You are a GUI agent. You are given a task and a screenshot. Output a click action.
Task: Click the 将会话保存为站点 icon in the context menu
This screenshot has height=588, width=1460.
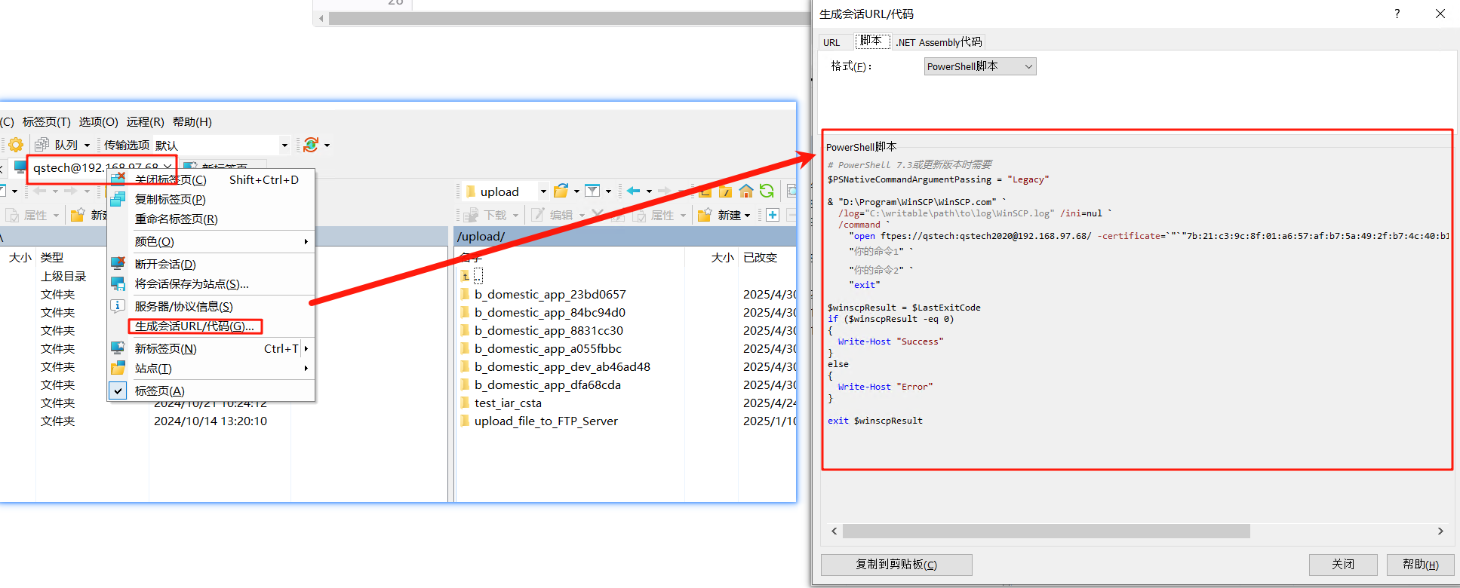point(118,283)
